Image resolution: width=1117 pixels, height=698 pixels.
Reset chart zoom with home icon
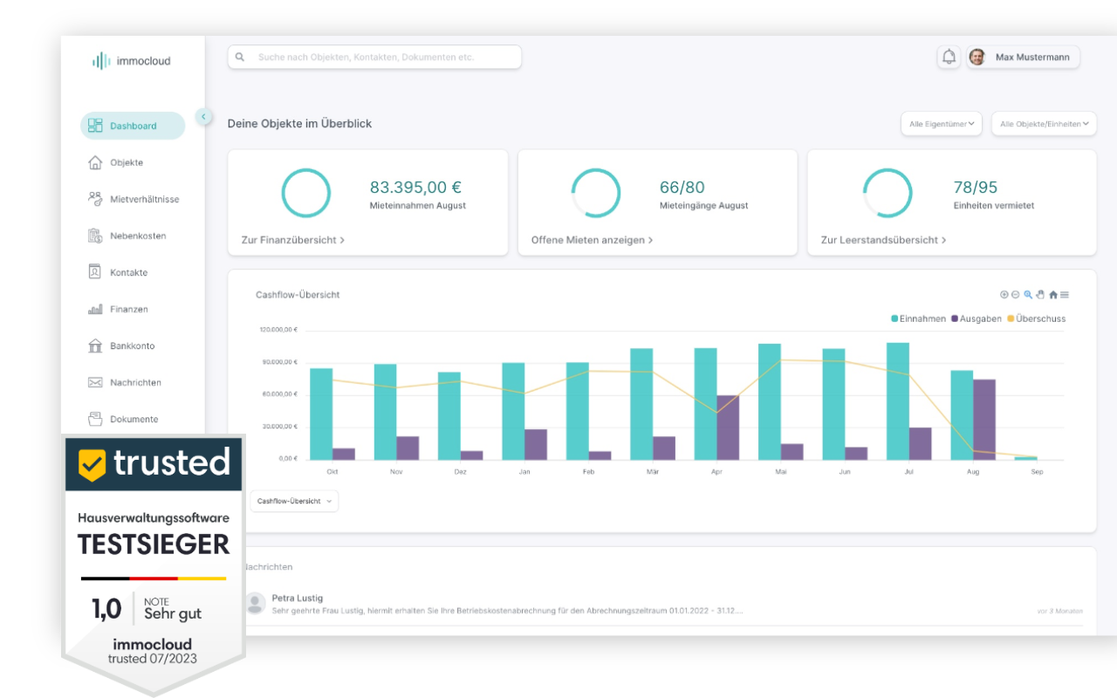click(1053, 295)
